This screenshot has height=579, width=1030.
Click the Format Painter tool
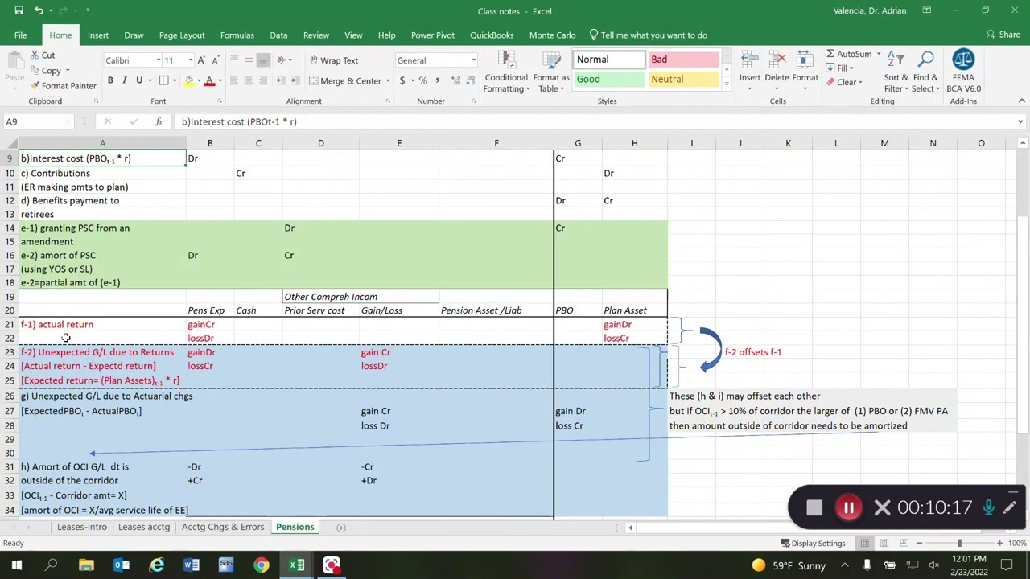[x=63, y=86]
